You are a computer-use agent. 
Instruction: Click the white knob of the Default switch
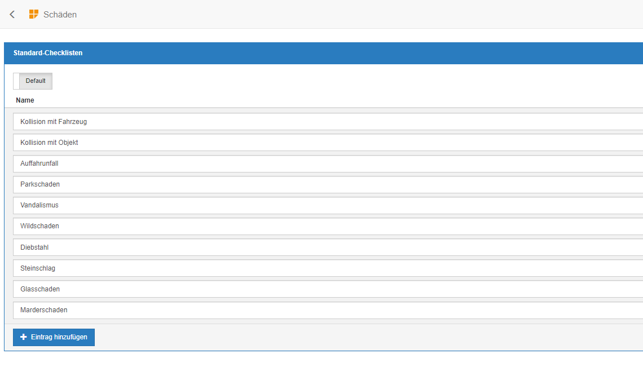[x=16, y=81]
